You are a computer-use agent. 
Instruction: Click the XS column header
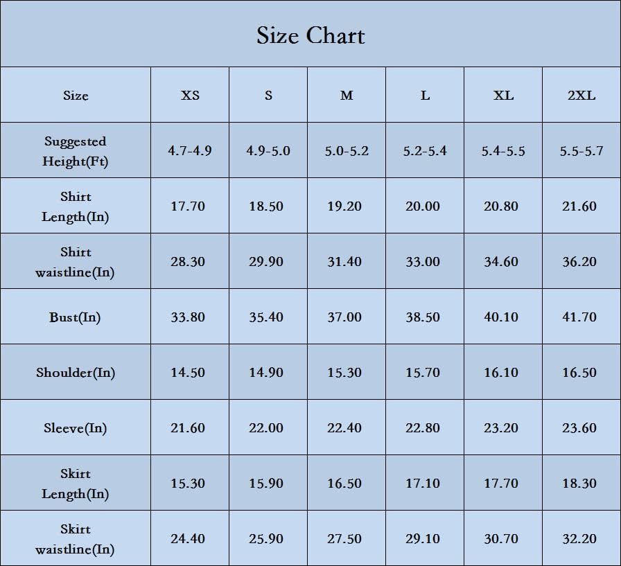coord(190,96)
